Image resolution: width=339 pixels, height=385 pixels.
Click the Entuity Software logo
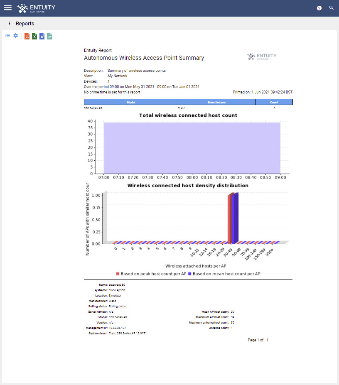pos(37,8)
